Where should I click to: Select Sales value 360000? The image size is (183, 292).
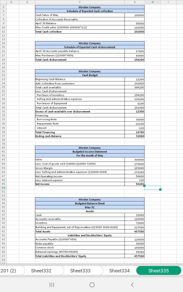click(x=134, y=160)
